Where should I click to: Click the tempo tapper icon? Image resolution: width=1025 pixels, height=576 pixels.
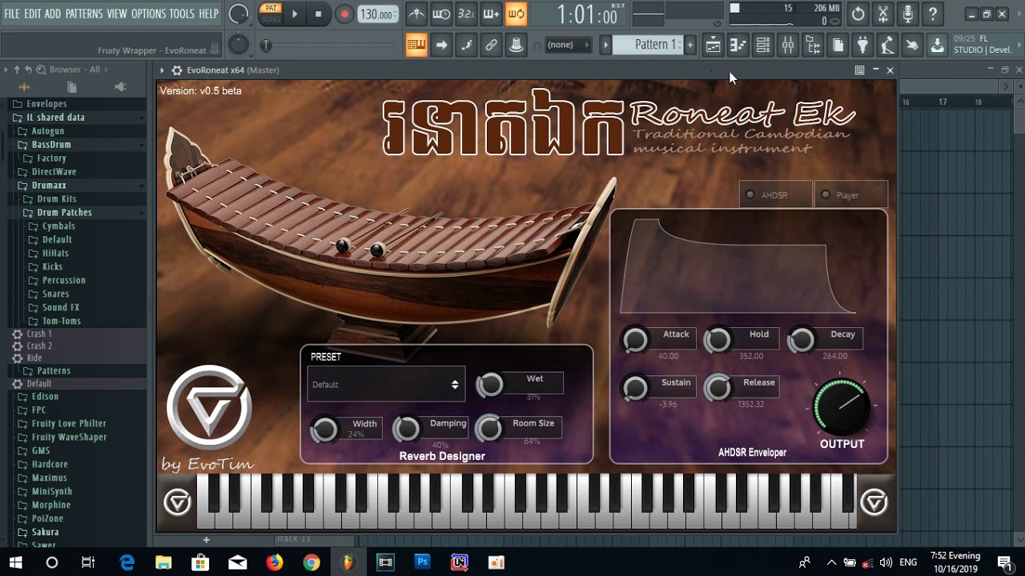887,46
